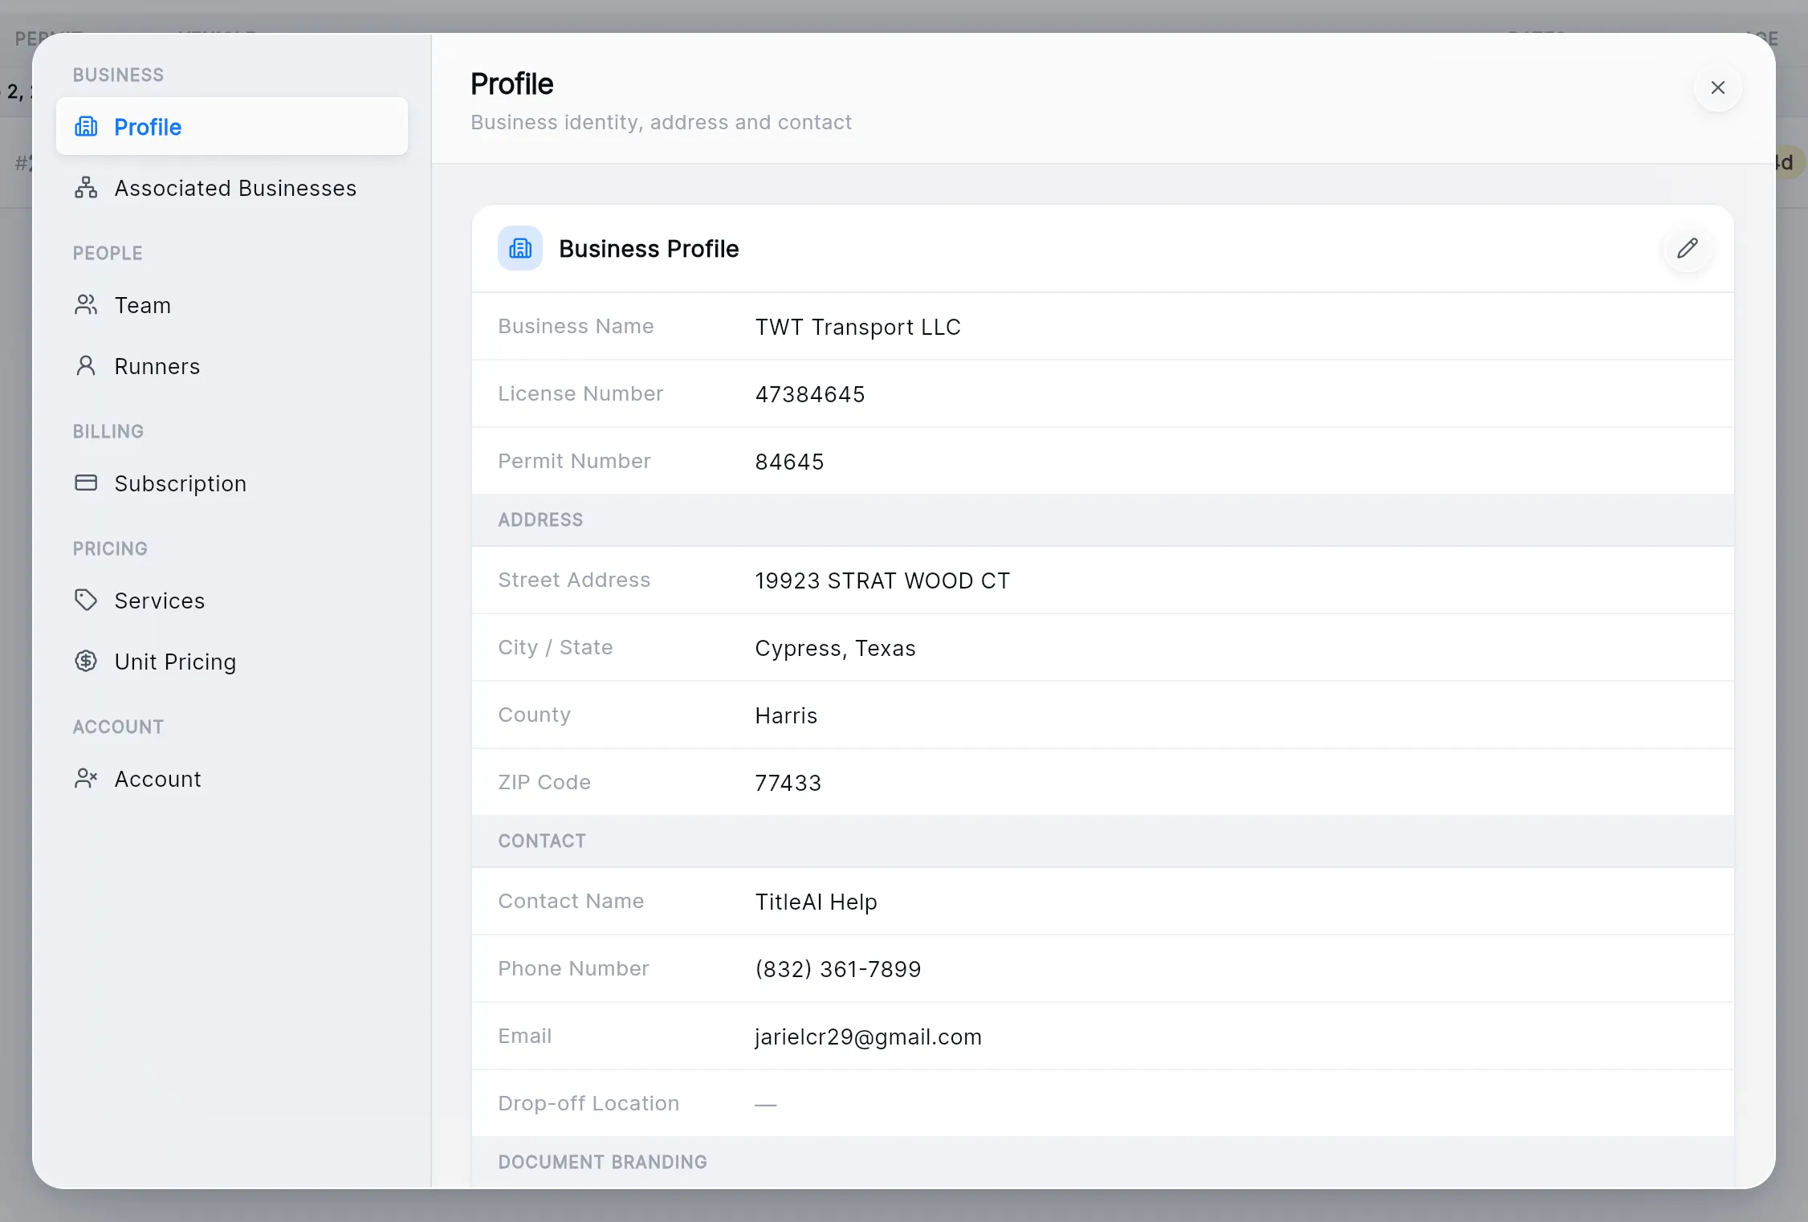Click the Runners person icon
The height and width of the screenshot is (1222, 1808).
[x=86, y=366]
